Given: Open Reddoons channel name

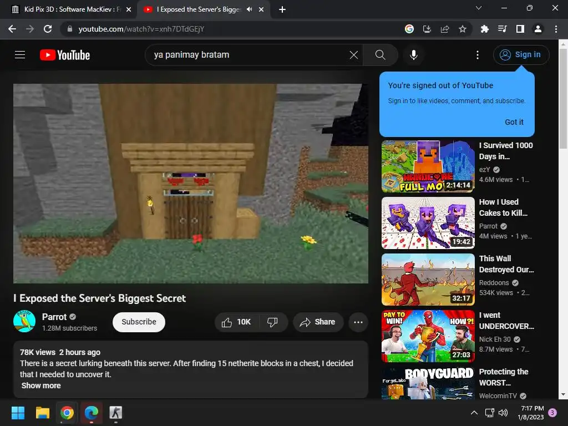Looking at the screenshot, I should pyautogui.click(x=494, y=282).
